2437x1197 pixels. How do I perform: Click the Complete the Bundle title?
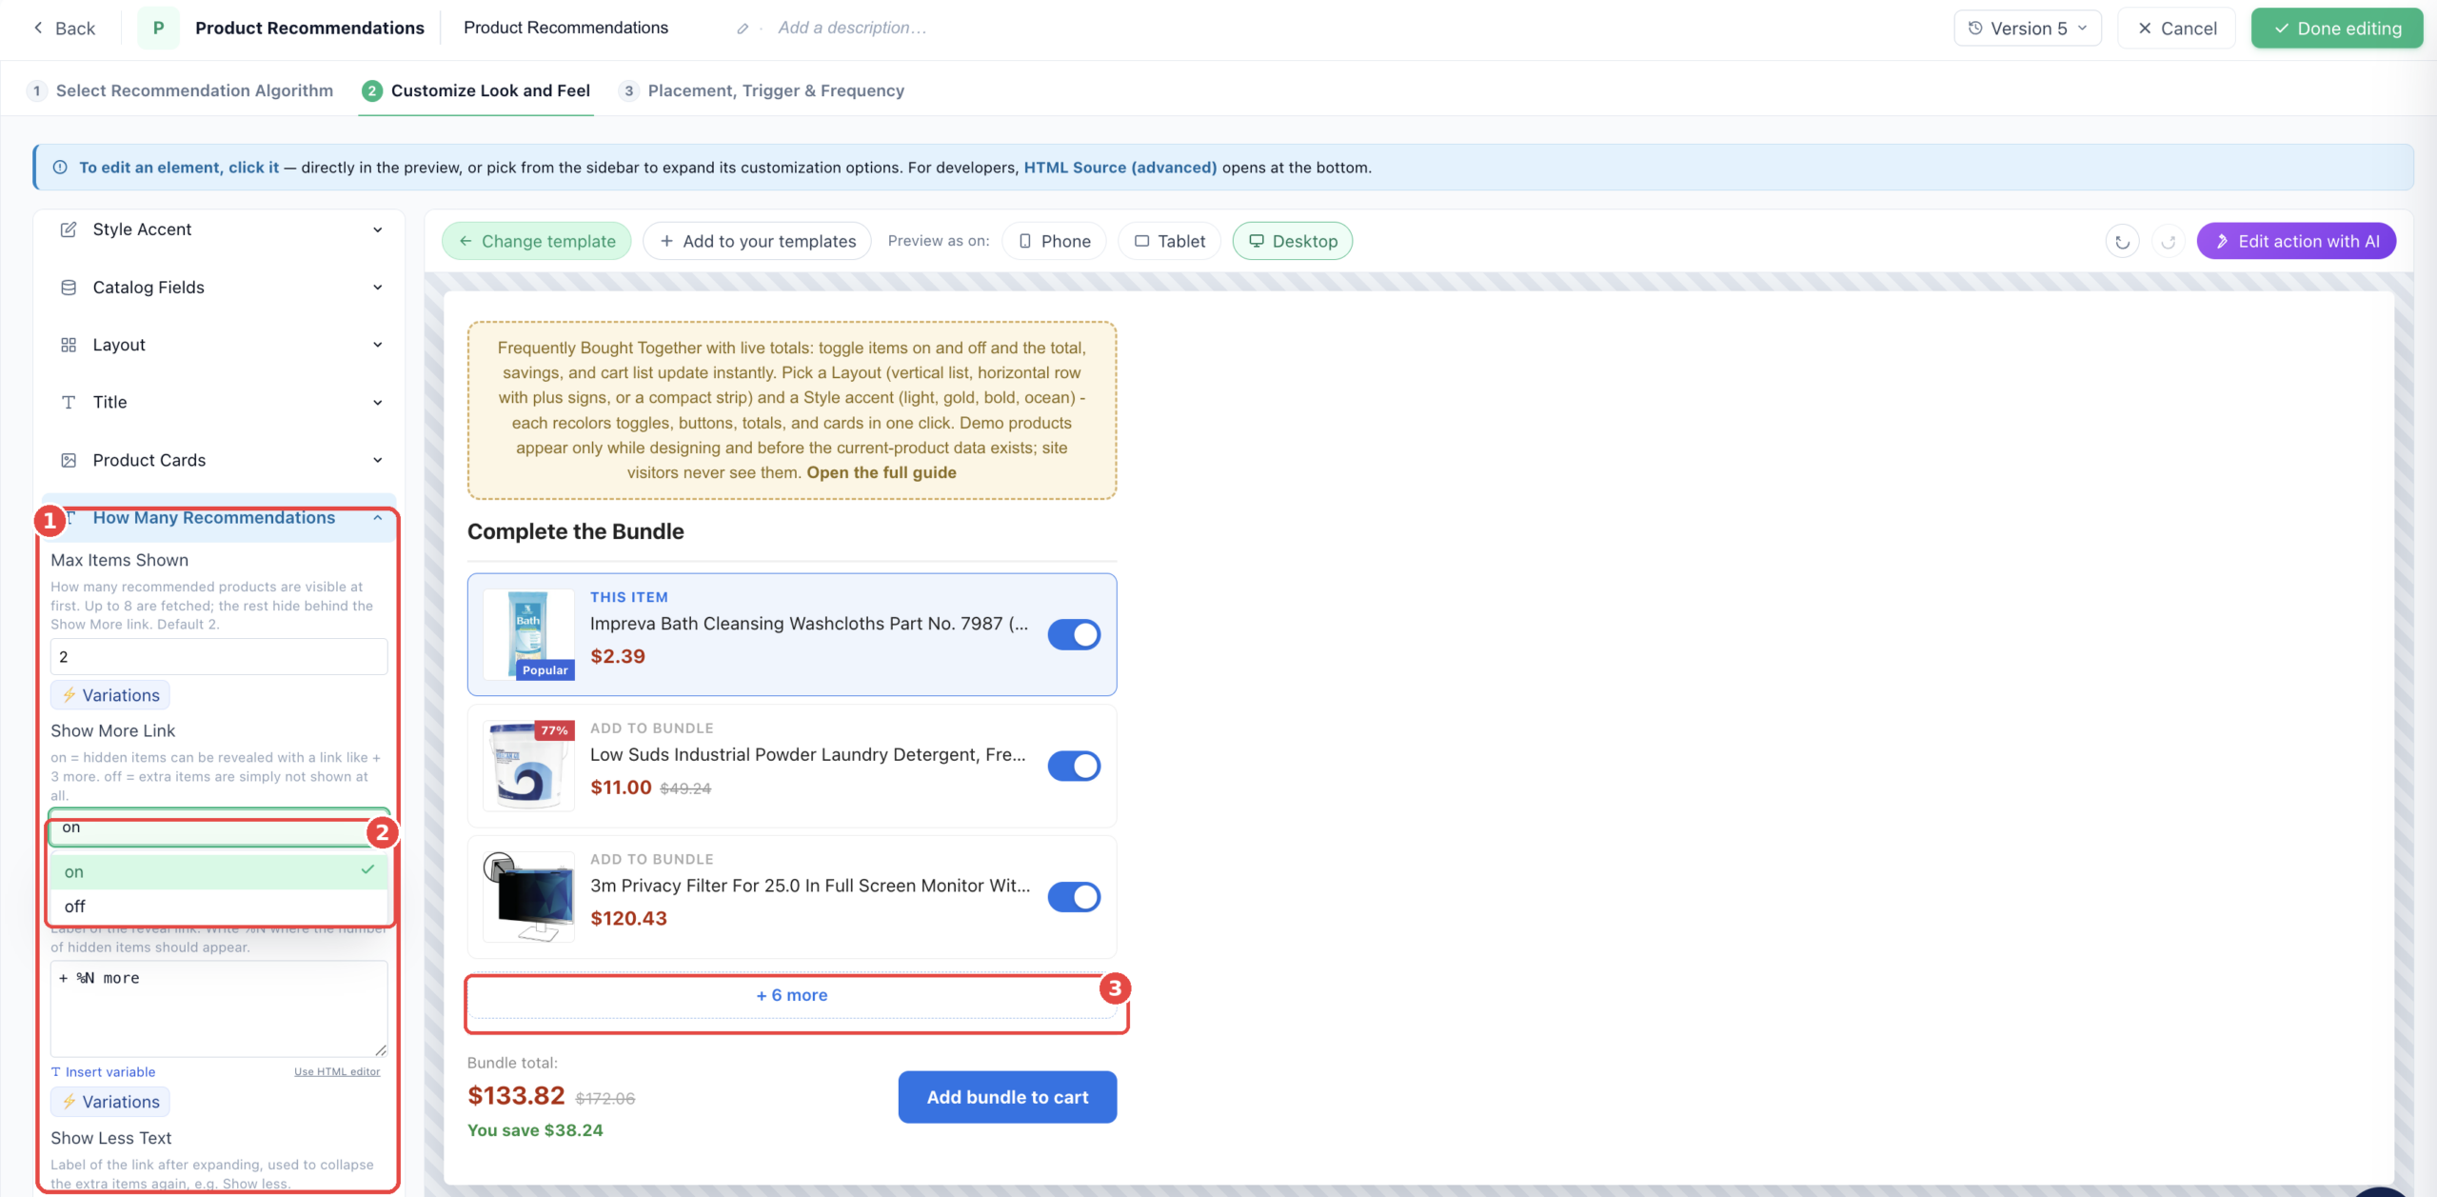[575, 531]
